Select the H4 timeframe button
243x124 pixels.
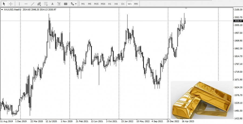pos(116,4)
